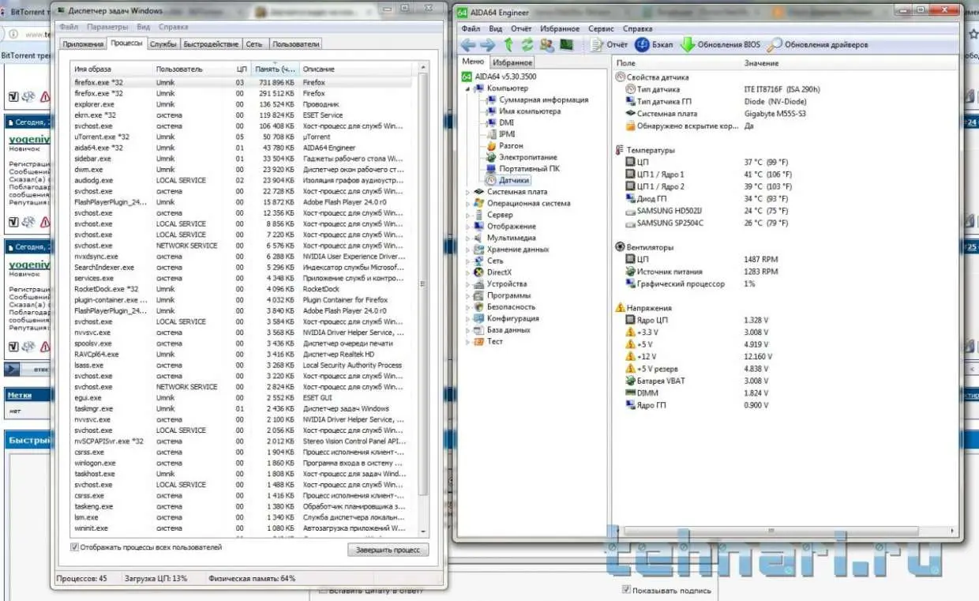Viewport: 979px width, 601px height.
Task: Click the warning icon beside +12 V
Action: 630,357
